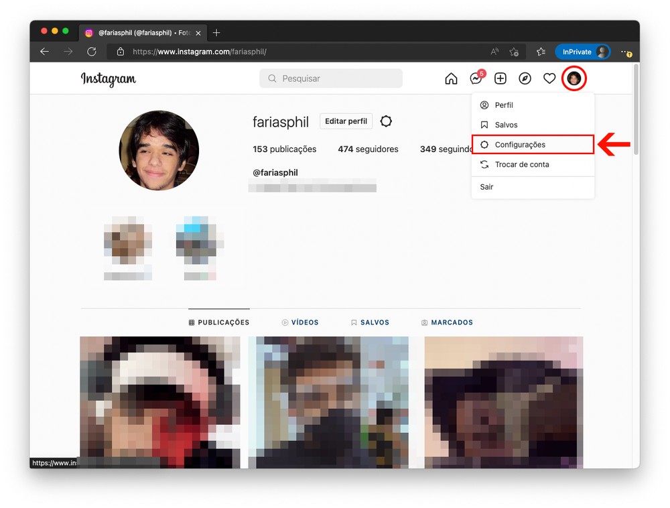Select Trocar de conta option

521,165
